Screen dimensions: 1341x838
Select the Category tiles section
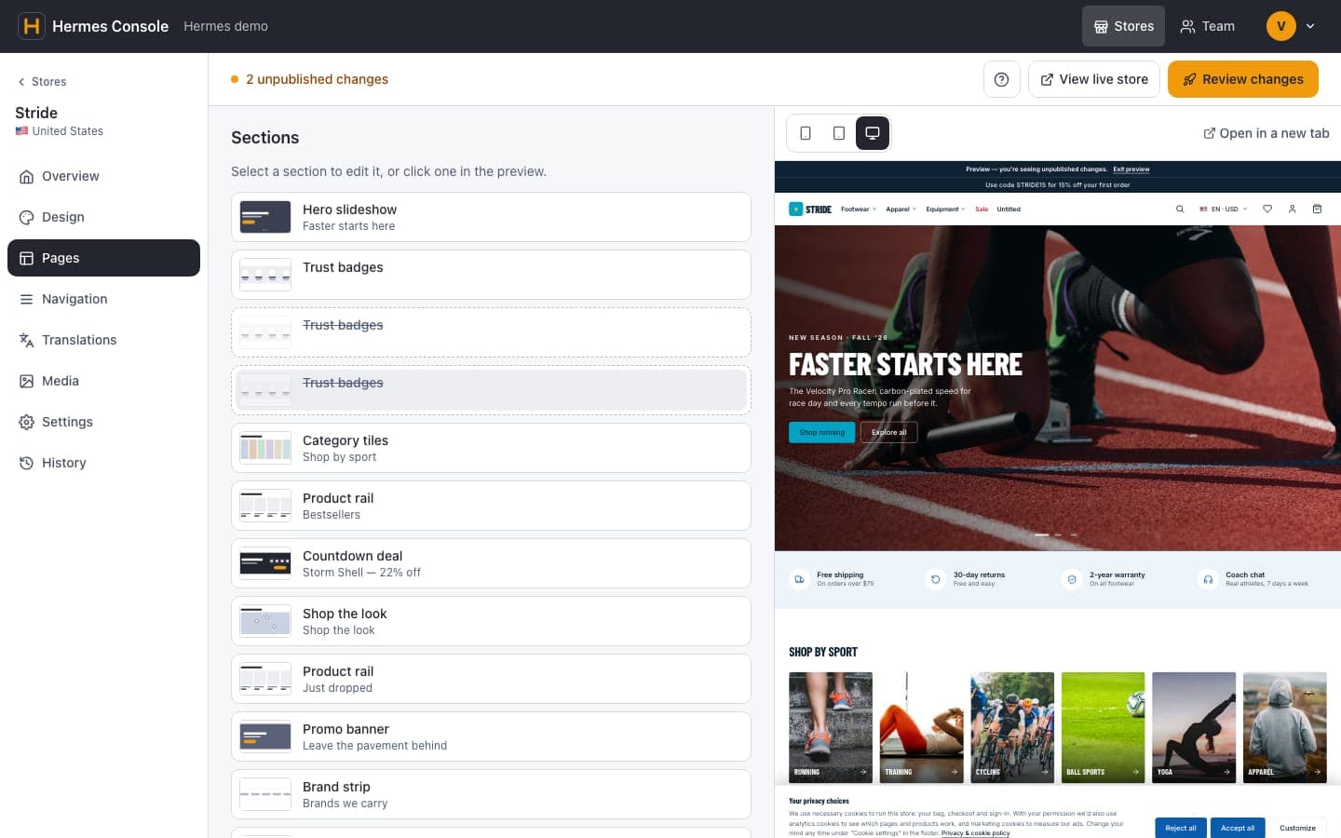tap(491, 448)
